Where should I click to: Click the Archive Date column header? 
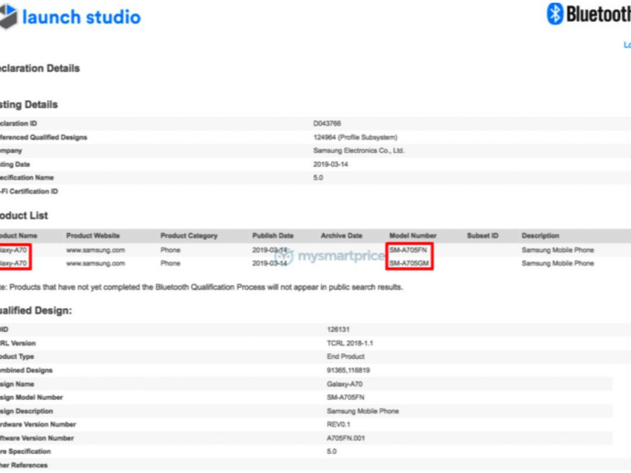(x=341, y=236)
